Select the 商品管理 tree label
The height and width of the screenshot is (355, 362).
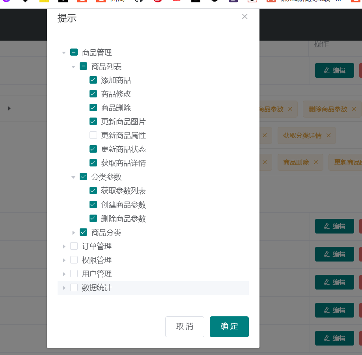click(x=97, y=53)
